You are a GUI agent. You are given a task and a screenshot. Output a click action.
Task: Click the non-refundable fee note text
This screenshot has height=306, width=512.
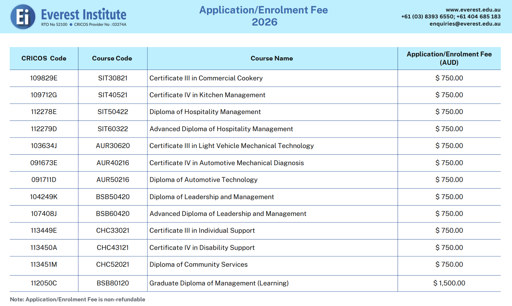pyautogui.click(x=77, y=299)
